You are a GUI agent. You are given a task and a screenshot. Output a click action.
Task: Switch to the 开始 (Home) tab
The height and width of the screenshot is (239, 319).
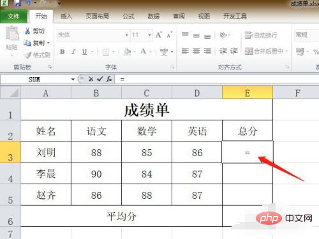[41, 17]
